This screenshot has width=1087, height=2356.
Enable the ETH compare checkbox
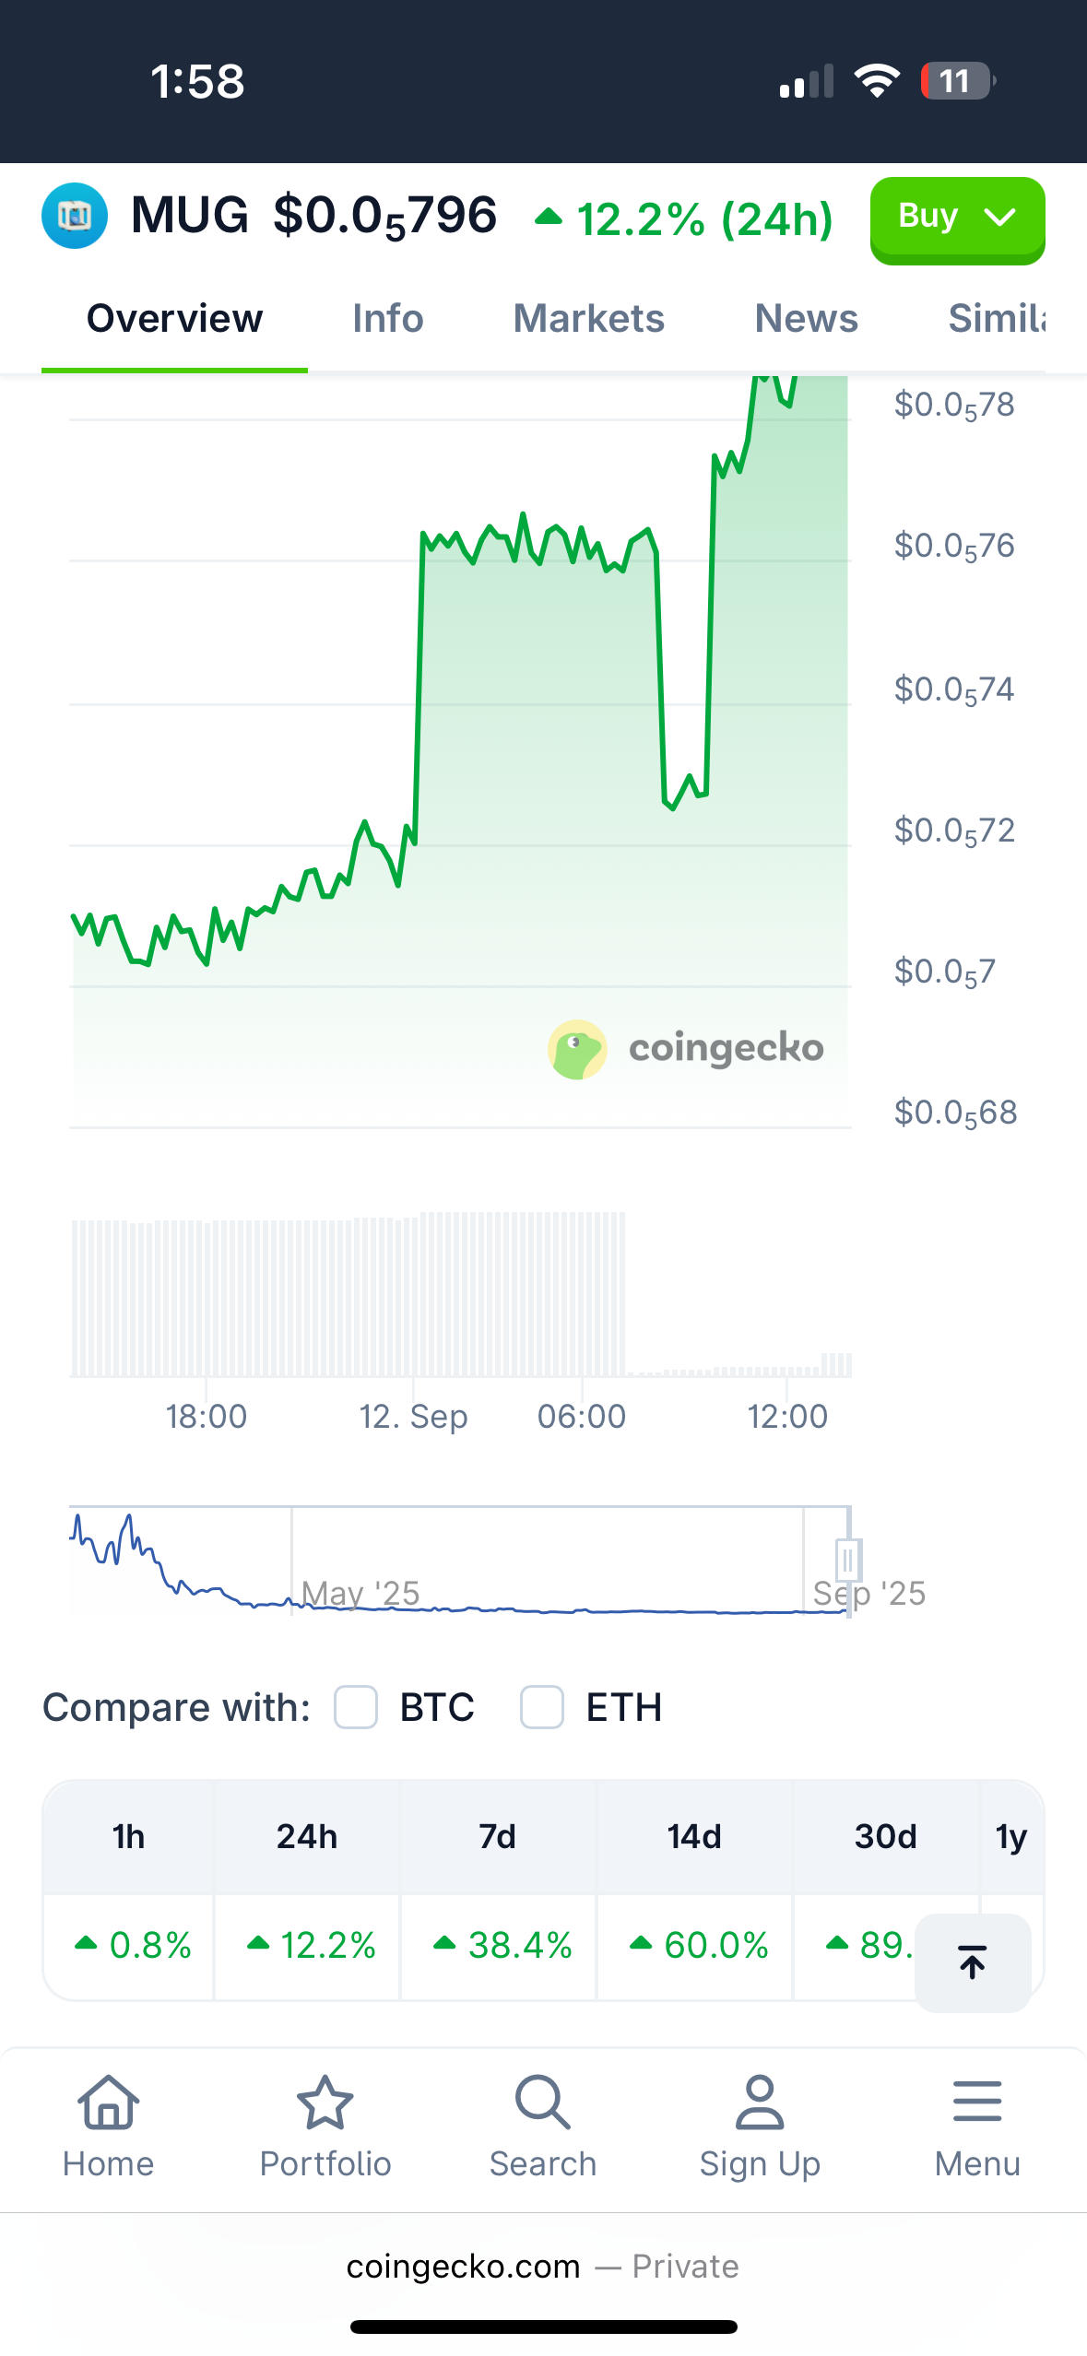(542, 1707)
